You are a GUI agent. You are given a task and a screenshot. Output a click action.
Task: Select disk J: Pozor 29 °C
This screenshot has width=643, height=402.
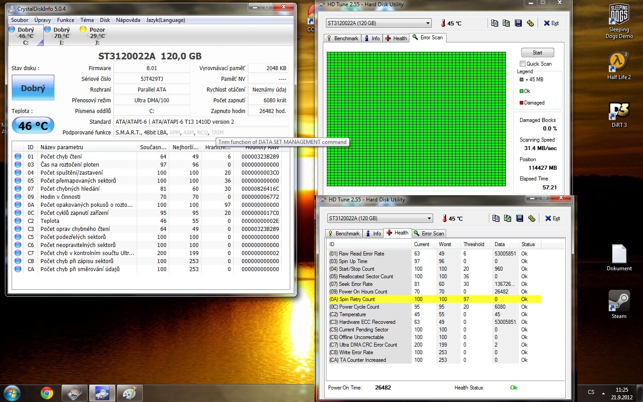click(97, 36)
